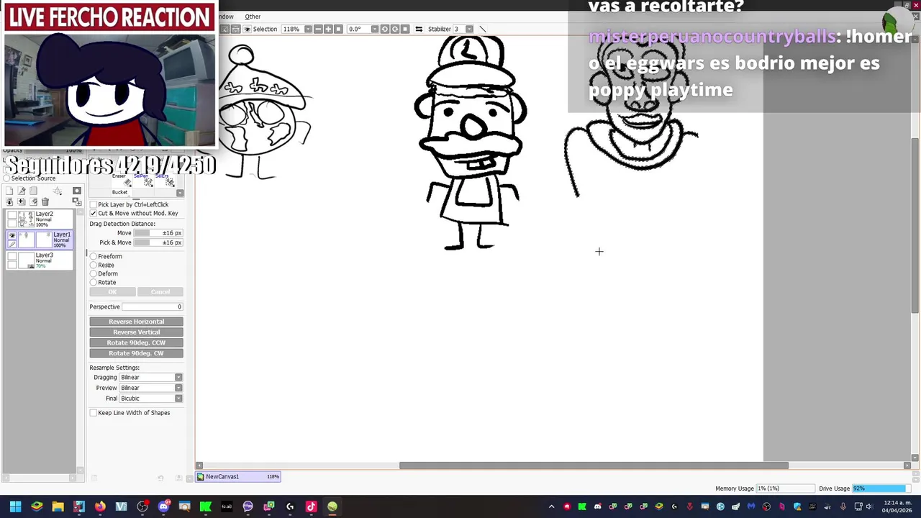The width and height of the screenshot is (921, 518).
Task: Click the merge layer down icon
Action: (22, 201)
